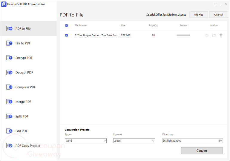This screenshot has width=230, height=161.
Task: Click the PDF to File sidebar icon
Action: (x=9, y=28)
